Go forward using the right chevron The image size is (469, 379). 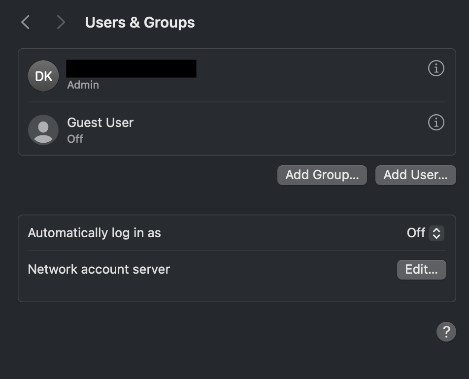pos(61,22)
